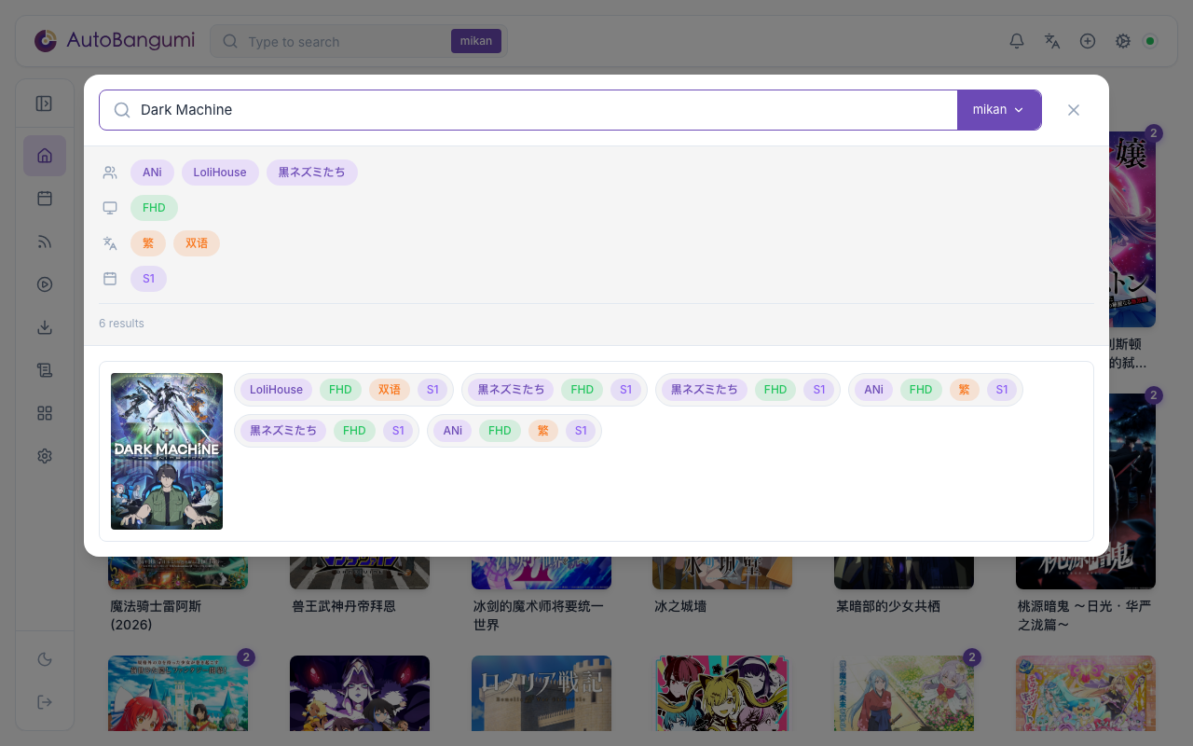Toggle dark mode with the moon icon

pos(45,659)
